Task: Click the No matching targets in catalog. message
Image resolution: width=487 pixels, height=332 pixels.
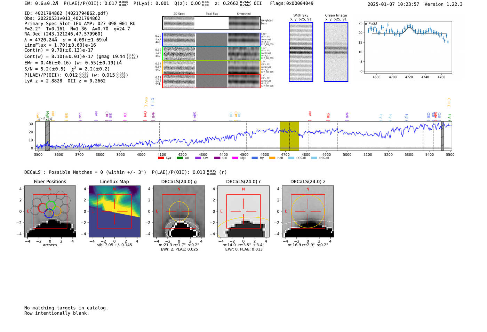Action: pyautogui.click(x=66, y=308)
